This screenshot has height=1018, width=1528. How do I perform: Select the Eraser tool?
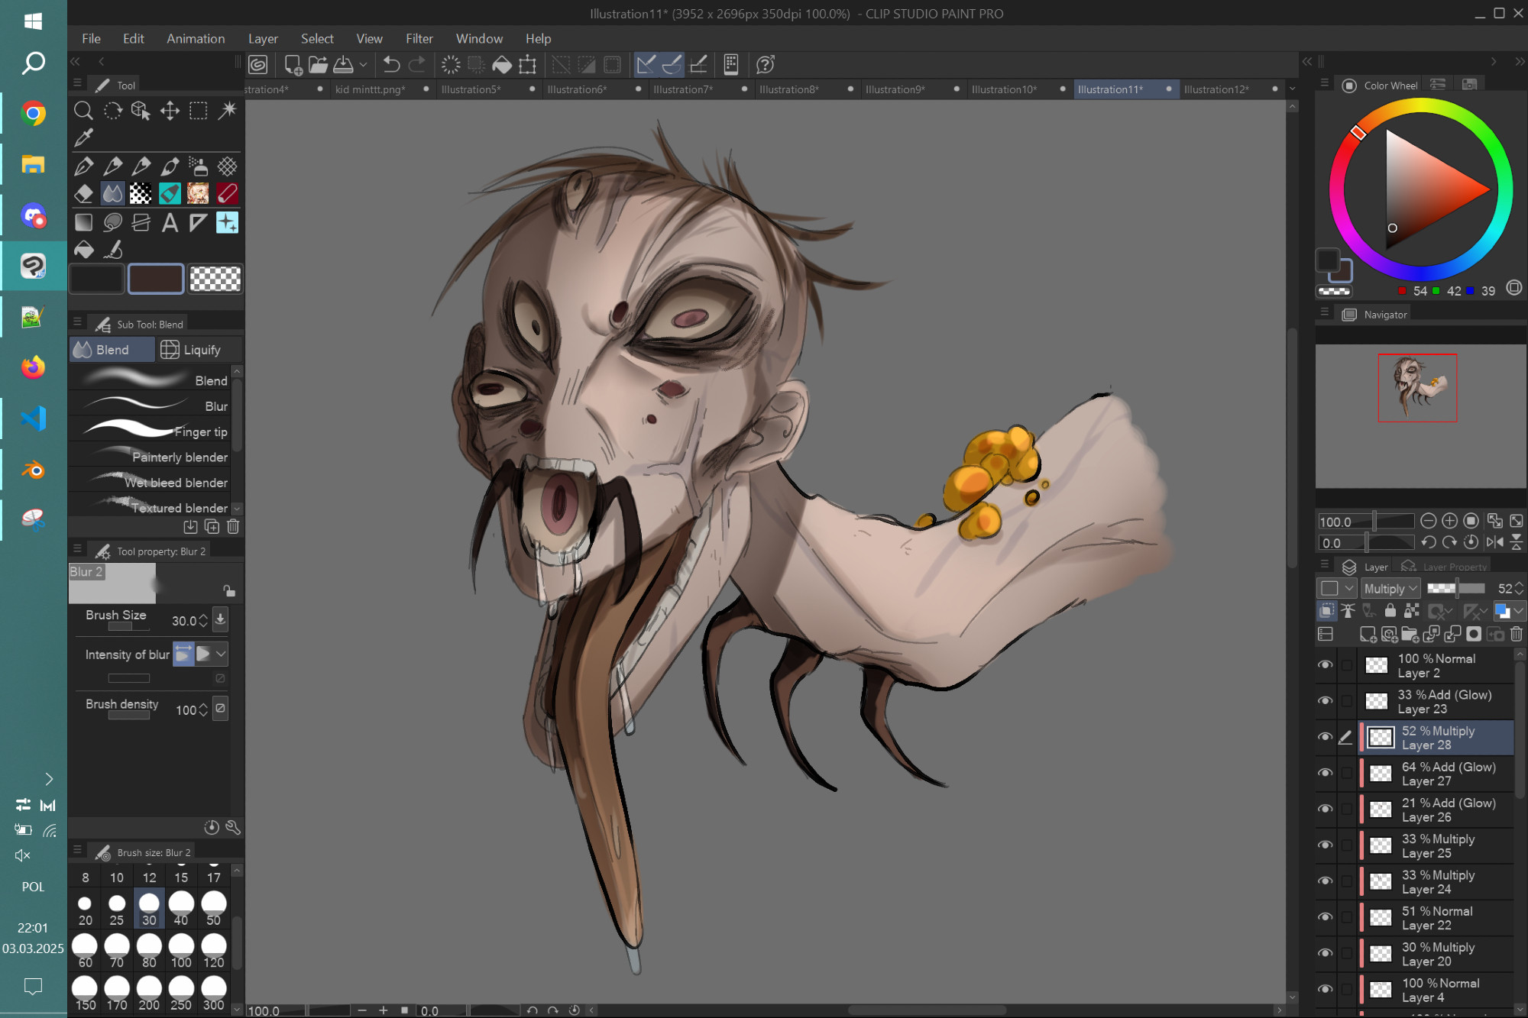(x=83, y=194)
